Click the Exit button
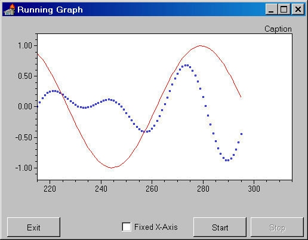The width and height of the screenshot is (308, 240). [x=33, y=227]
